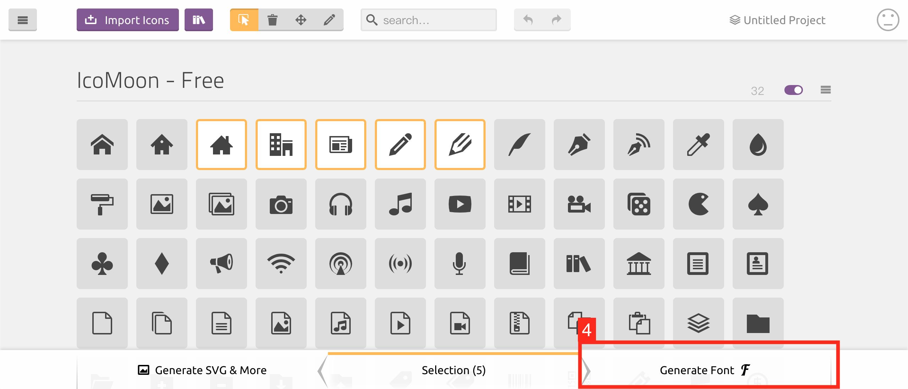Select the single image icon
This screenshot has width=908, height=389.
(x=162, y=204)
